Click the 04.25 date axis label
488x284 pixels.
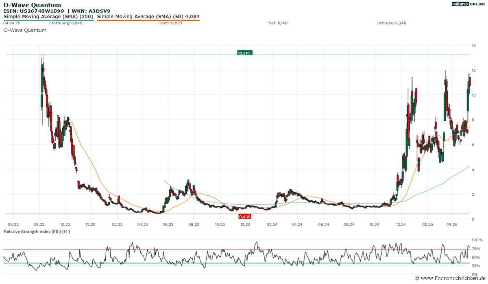[452, 224]
